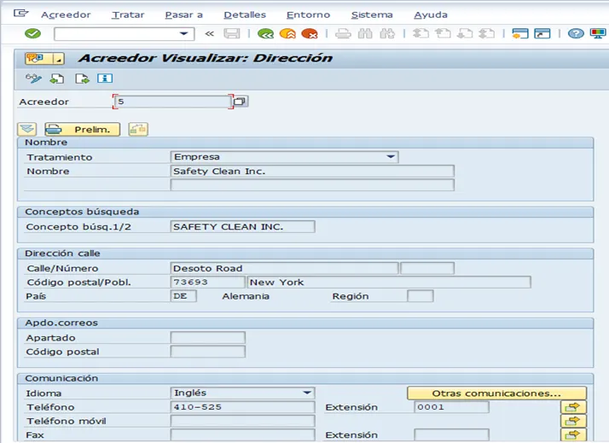Screen dimensions: 609x443
Task: Click the Print icon in toolbar
Action: [x=343, y=34]
